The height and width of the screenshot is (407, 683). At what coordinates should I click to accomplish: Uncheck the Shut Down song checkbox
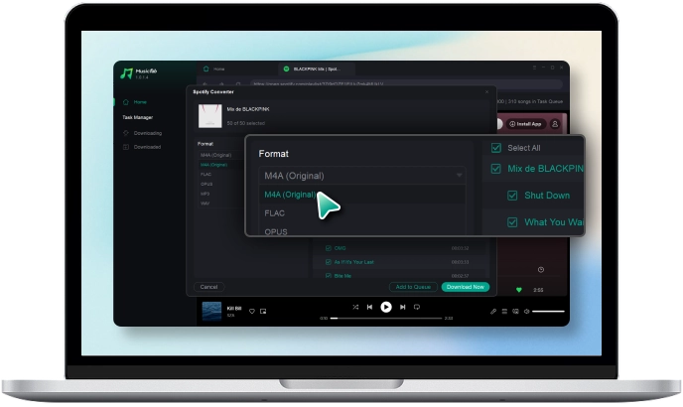[512, 196]
